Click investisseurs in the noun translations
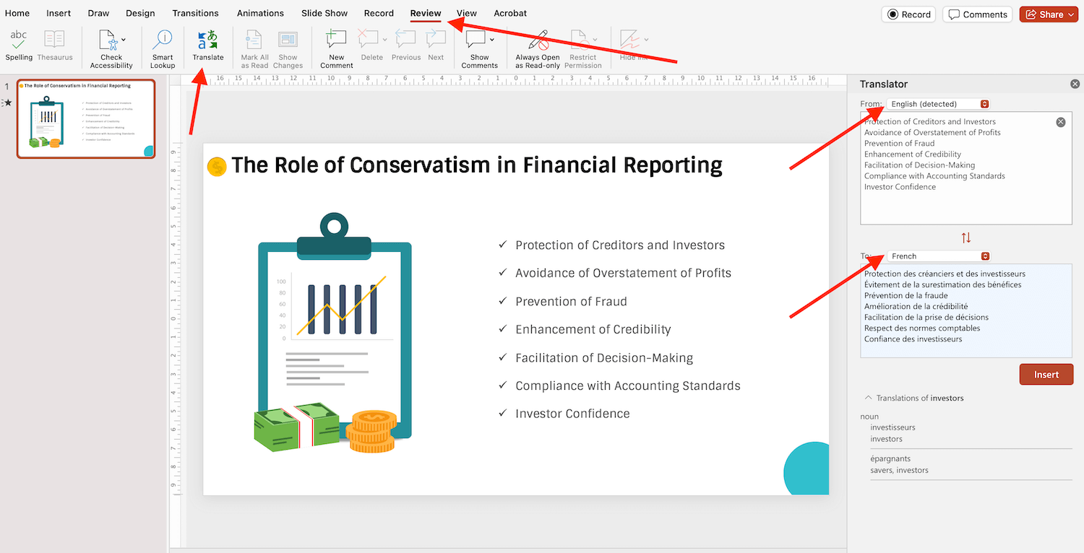Viewport: 1084px width, 553px height. [892, 427]
